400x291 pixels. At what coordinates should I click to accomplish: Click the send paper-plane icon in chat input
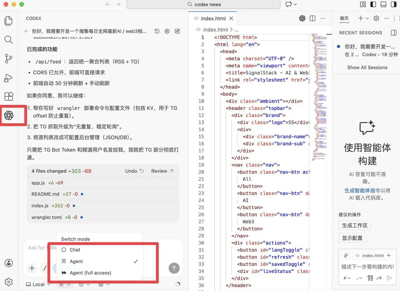[x=389, y=278]
